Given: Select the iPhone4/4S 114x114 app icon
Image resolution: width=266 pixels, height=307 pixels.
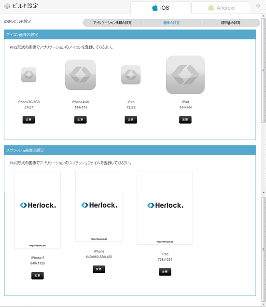Looking at the screenshot, I should 81,75.
